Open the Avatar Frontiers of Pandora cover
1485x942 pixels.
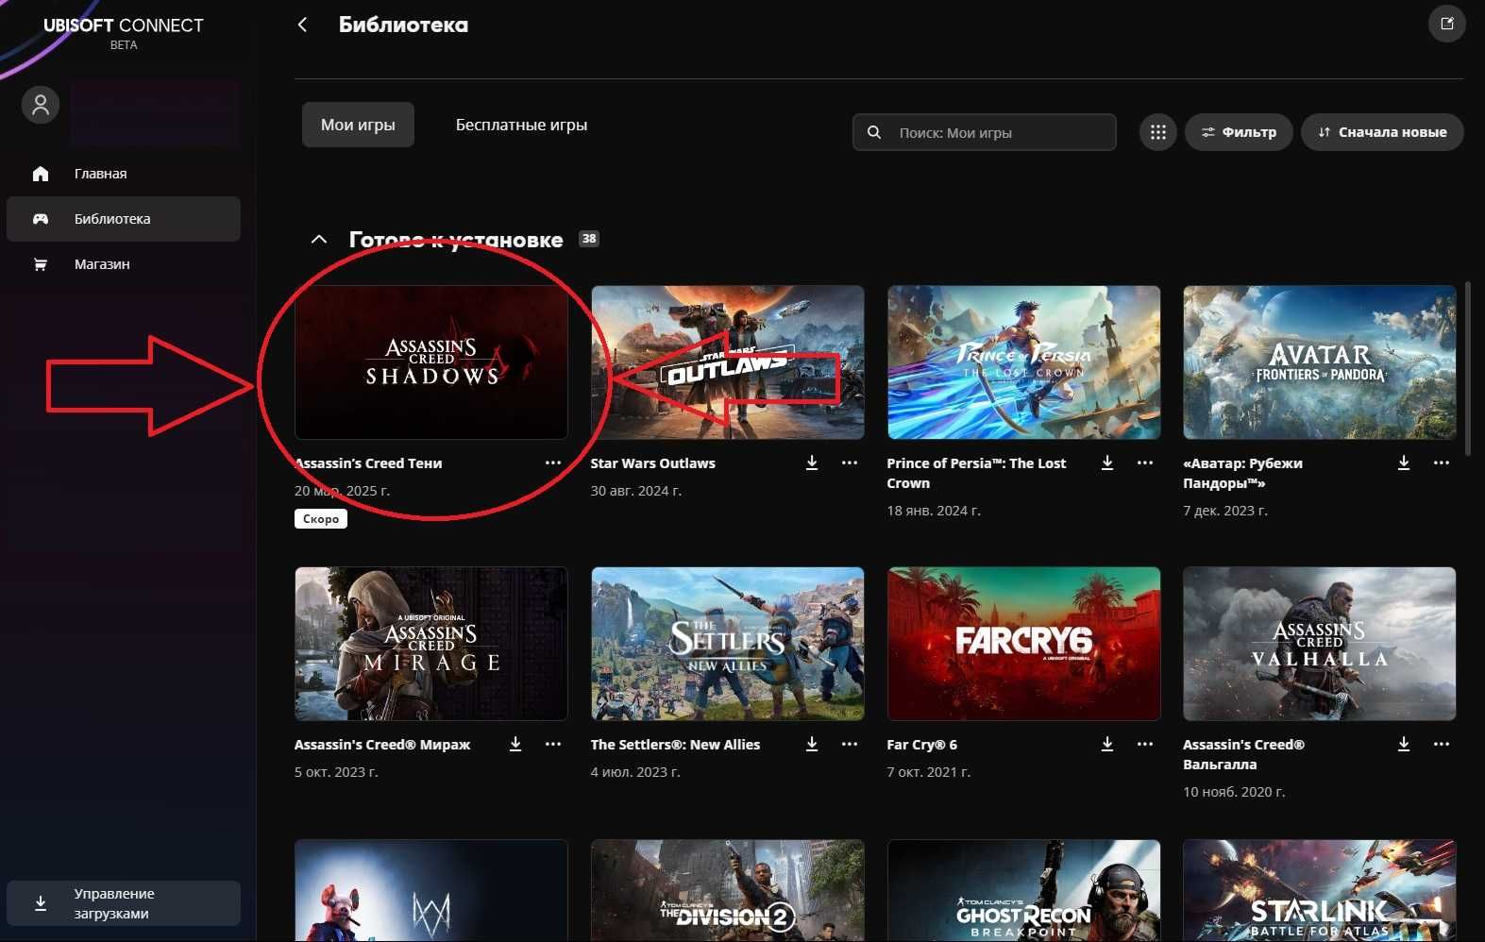[x=1320, y=362]
